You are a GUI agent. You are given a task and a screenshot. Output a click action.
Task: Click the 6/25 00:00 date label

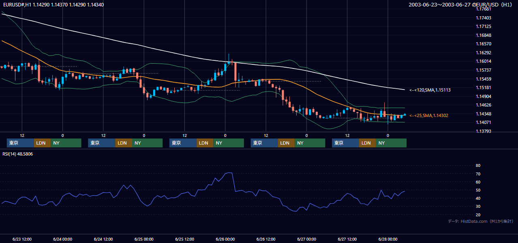[144, 239]
